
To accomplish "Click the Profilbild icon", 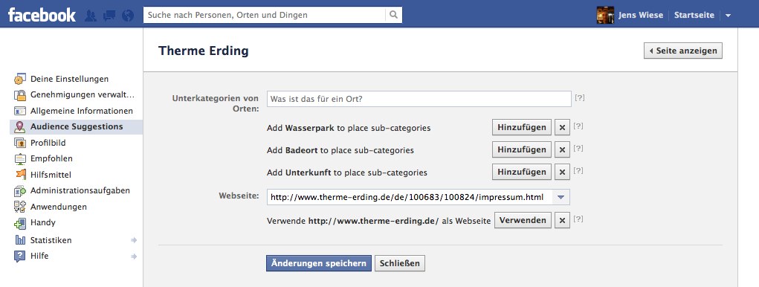I will 20,143.
